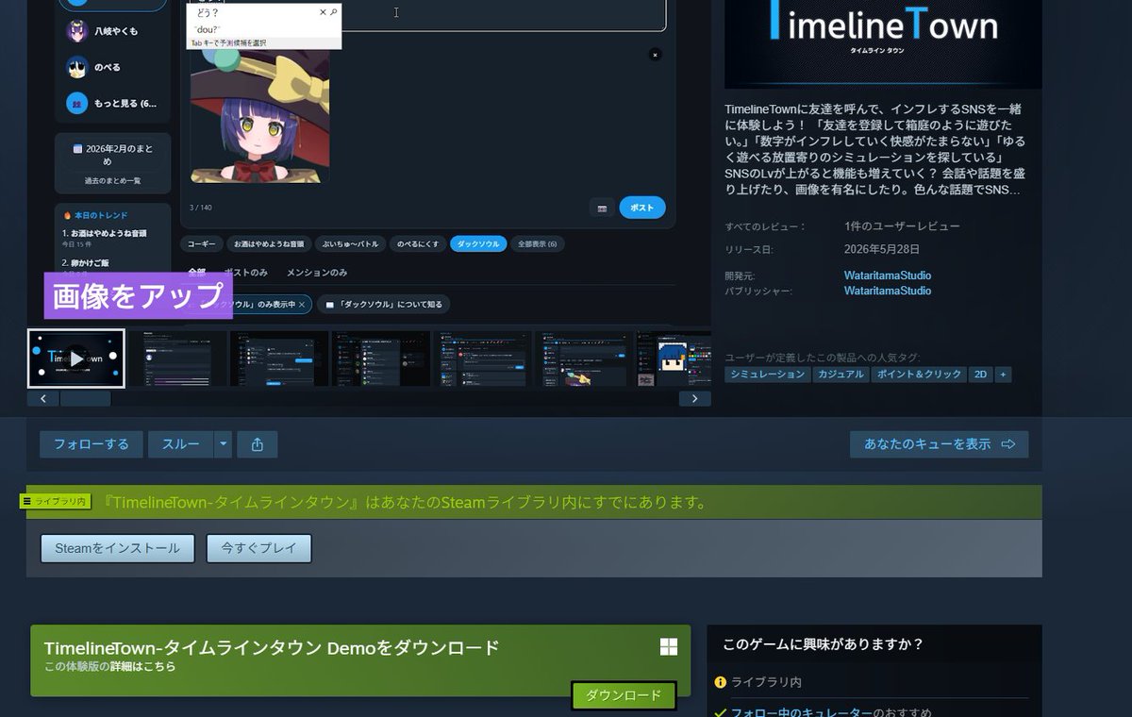The width and height of the screenshot is (1132, 717).
Task: Open the dropdown arrow beside スルー
Action: [x=223, y=444]
